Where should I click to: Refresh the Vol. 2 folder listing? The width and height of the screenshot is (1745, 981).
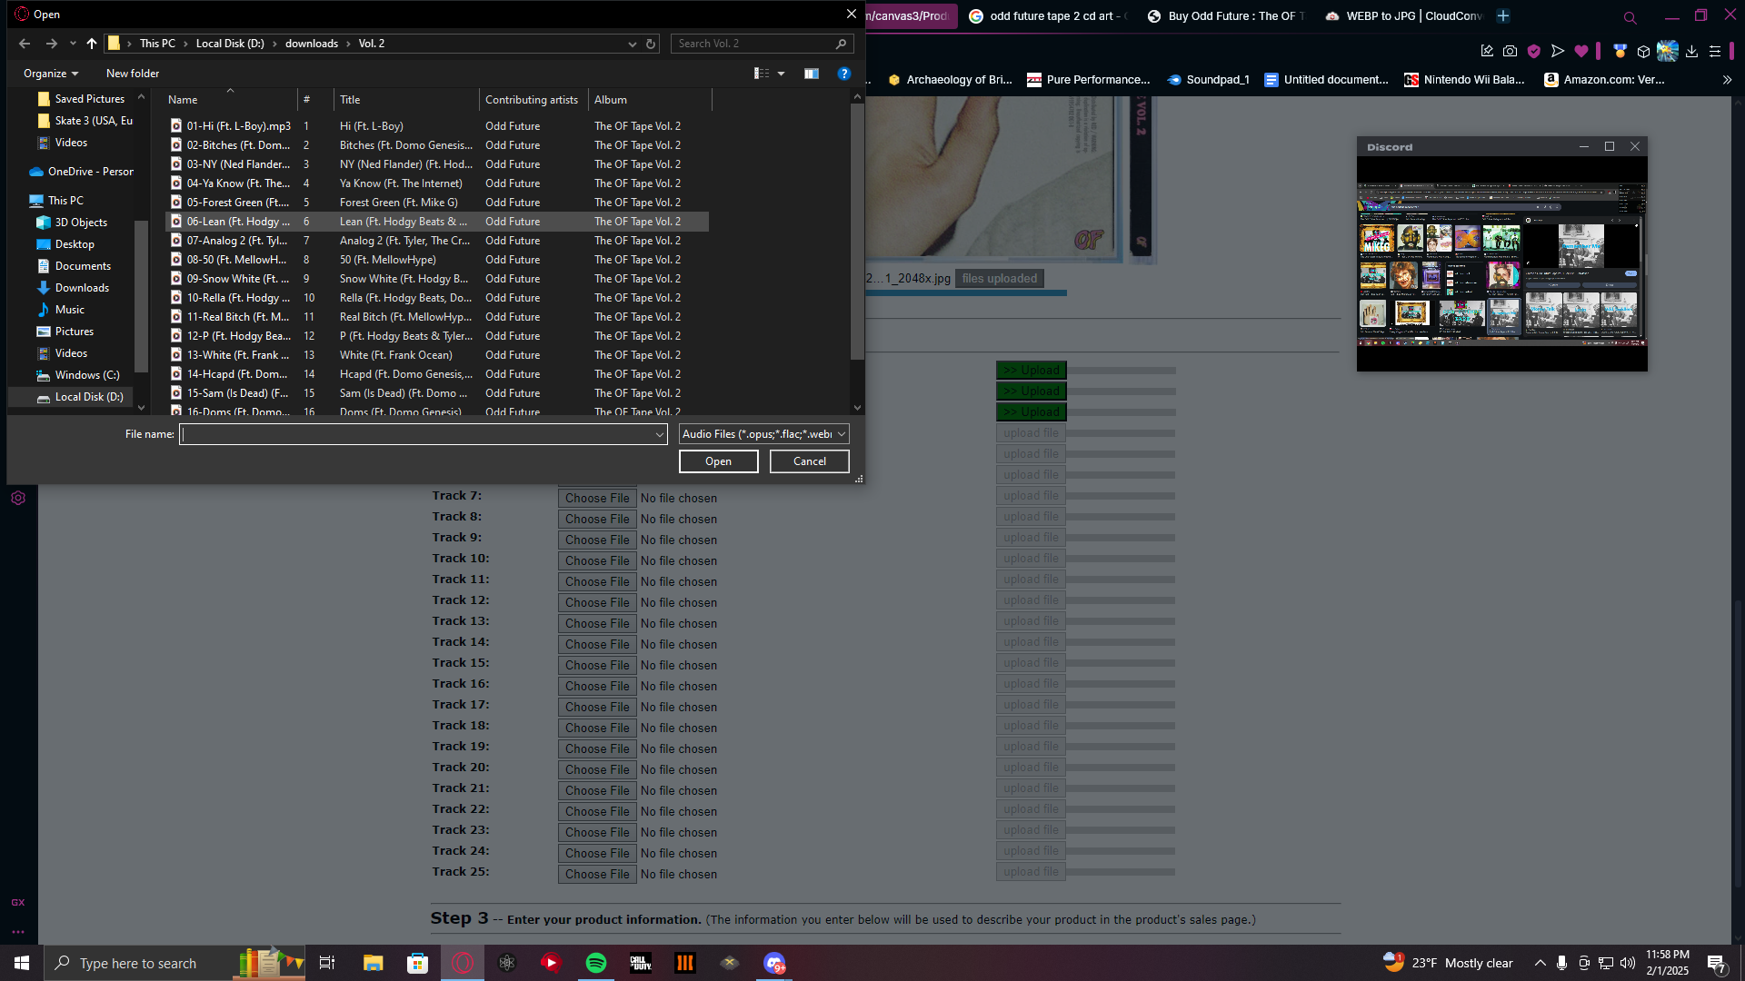651,44
